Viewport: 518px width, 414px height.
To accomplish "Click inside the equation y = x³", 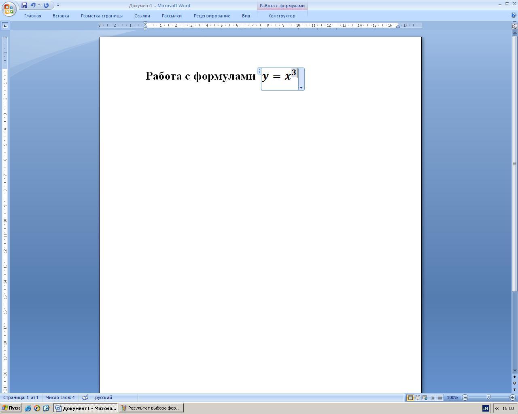I will point(279,76).
